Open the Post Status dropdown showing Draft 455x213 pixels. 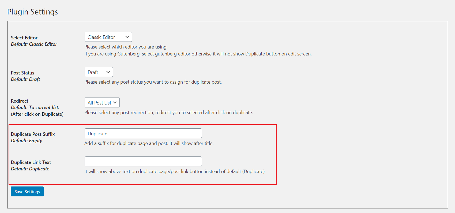click(x=99, y=72)
